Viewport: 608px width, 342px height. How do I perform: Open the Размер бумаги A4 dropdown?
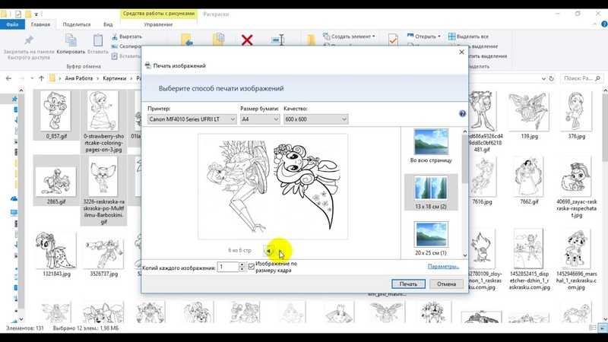260,119
